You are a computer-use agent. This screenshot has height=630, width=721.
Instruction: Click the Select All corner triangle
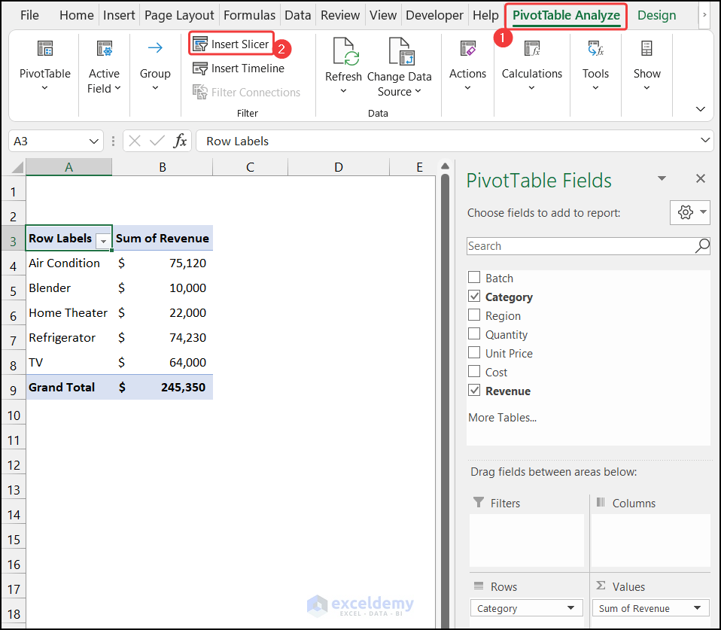coord(17,167)
